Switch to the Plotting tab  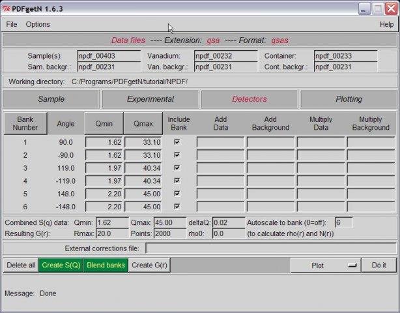(x=349, y=99)
